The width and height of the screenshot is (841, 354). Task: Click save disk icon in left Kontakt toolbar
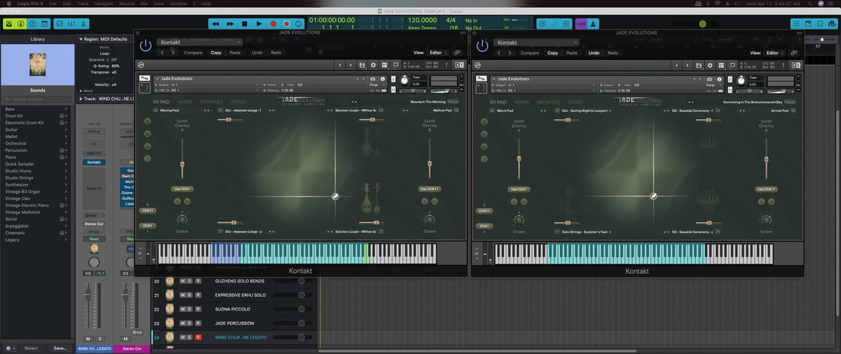click(362, 65)
